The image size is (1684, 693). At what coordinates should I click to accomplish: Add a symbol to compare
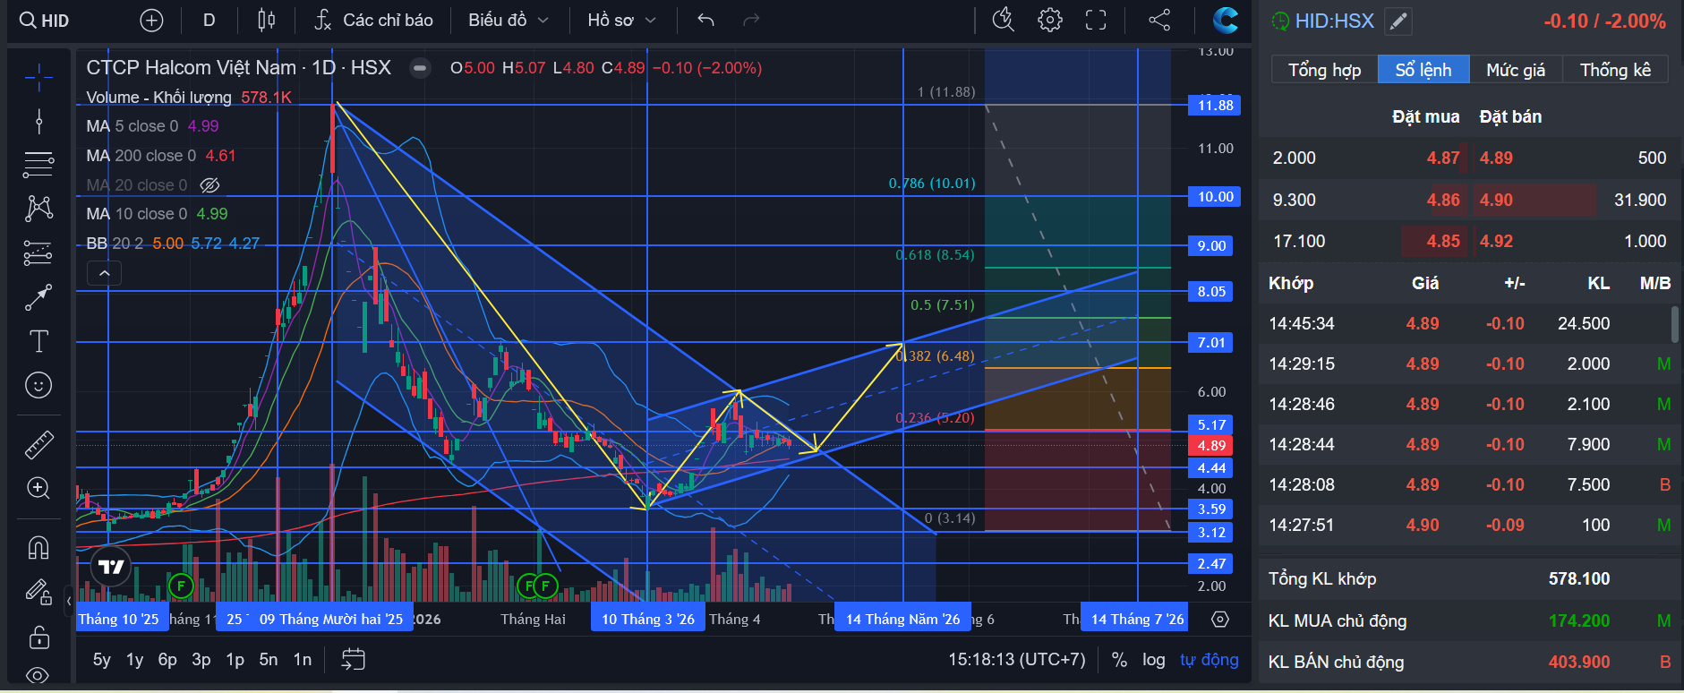(152, 21)
